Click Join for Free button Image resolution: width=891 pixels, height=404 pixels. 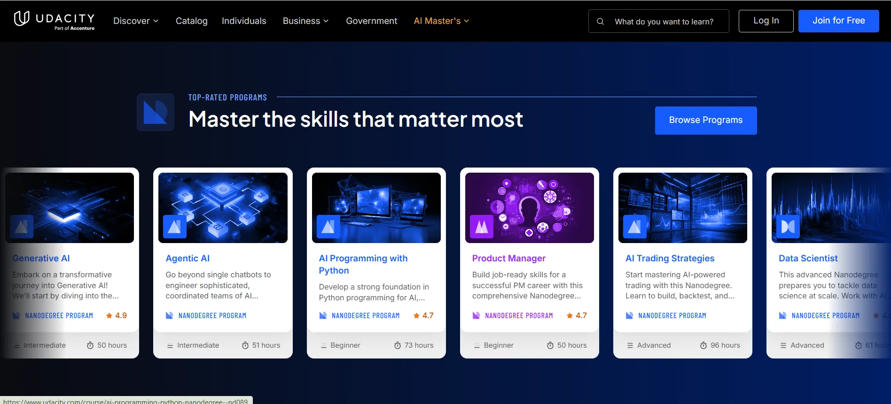[838, 21]
